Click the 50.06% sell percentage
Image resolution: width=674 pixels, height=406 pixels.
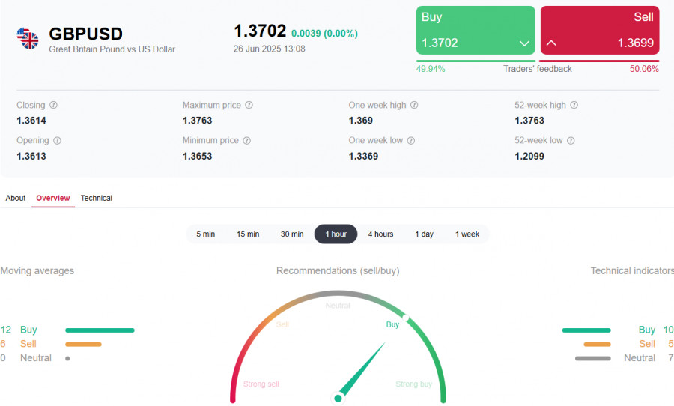click(644, 69)
